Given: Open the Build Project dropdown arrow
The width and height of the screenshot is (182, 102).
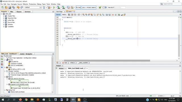Looking at the screenshot, I should pos(46,8).
